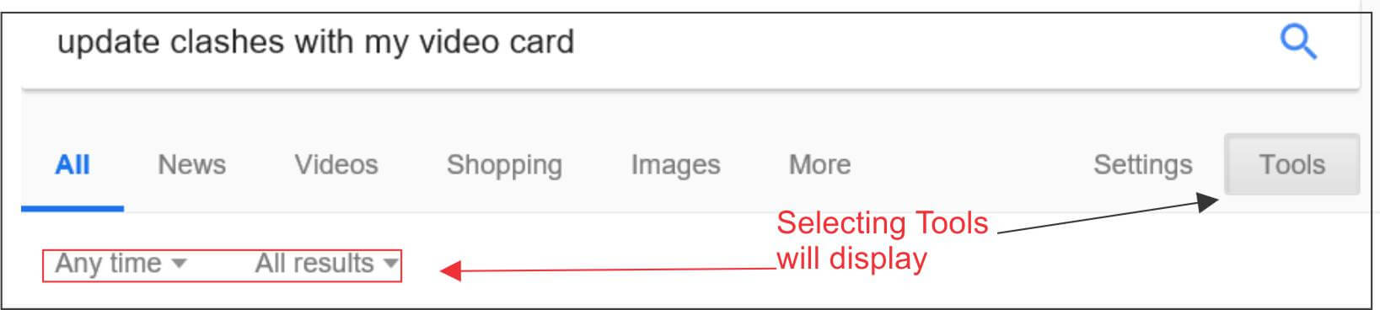Open the Settings menu

pos(1142,165)
